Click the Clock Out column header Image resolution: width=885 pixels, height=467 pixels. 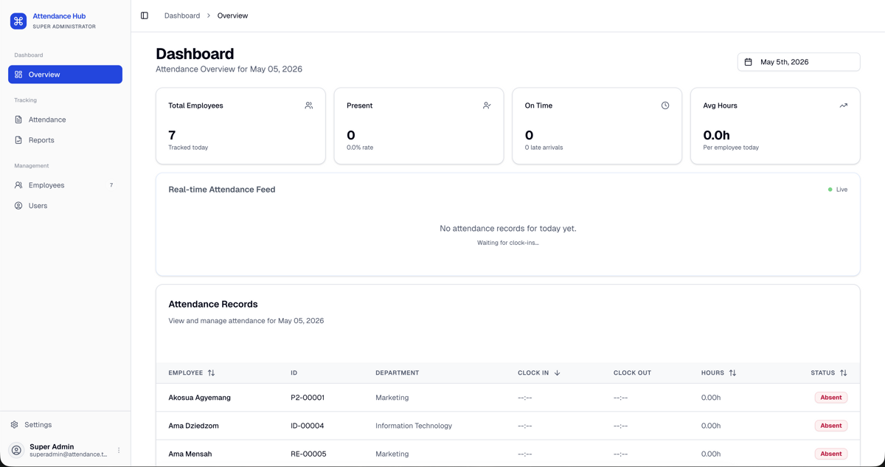tap(632, 373)
